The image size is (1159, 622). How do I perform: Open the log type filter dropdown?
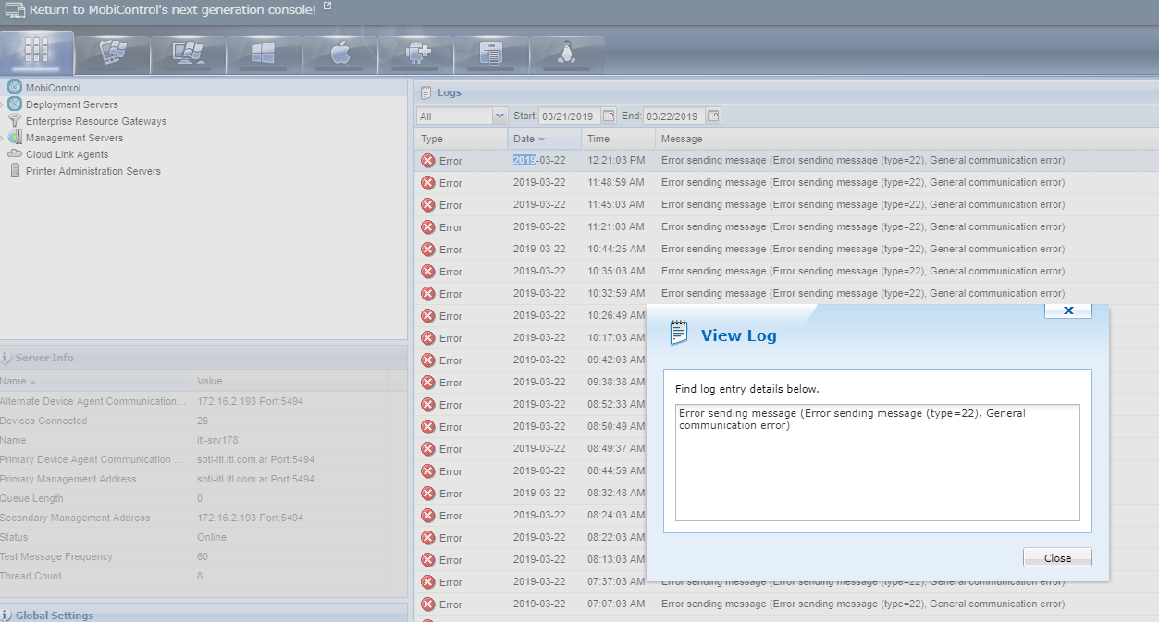(x=499, y=116)
